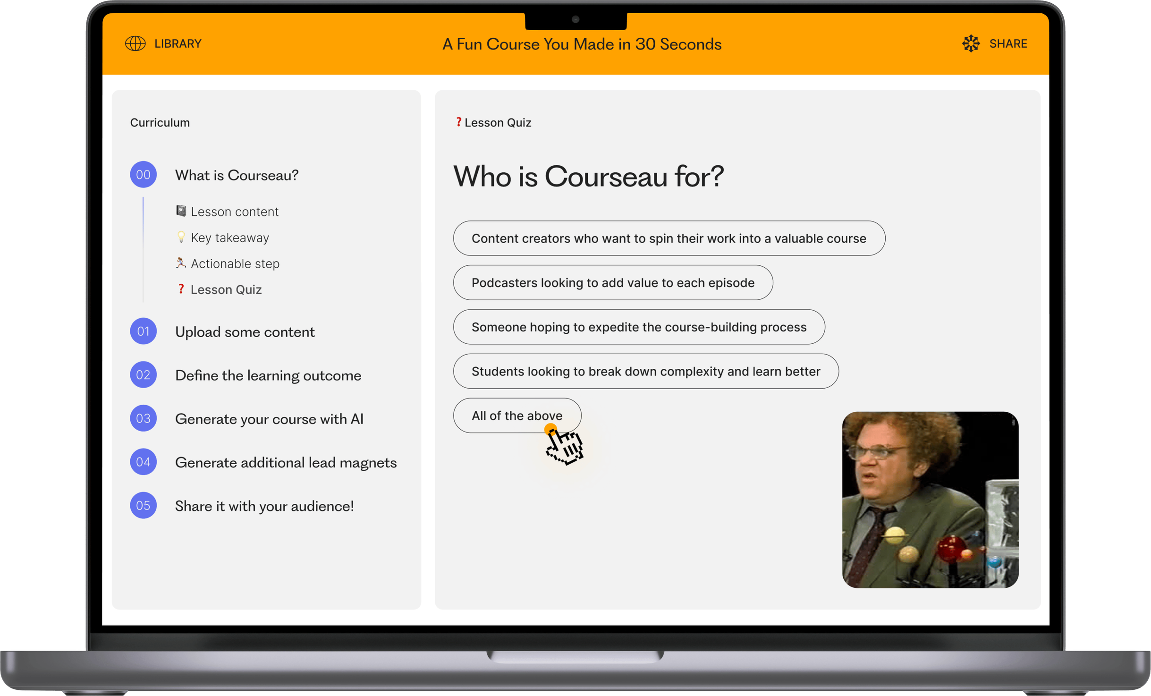Screen dimensions: 1151x696
Task: Select All of the above answer option
Action: (516, 416)
